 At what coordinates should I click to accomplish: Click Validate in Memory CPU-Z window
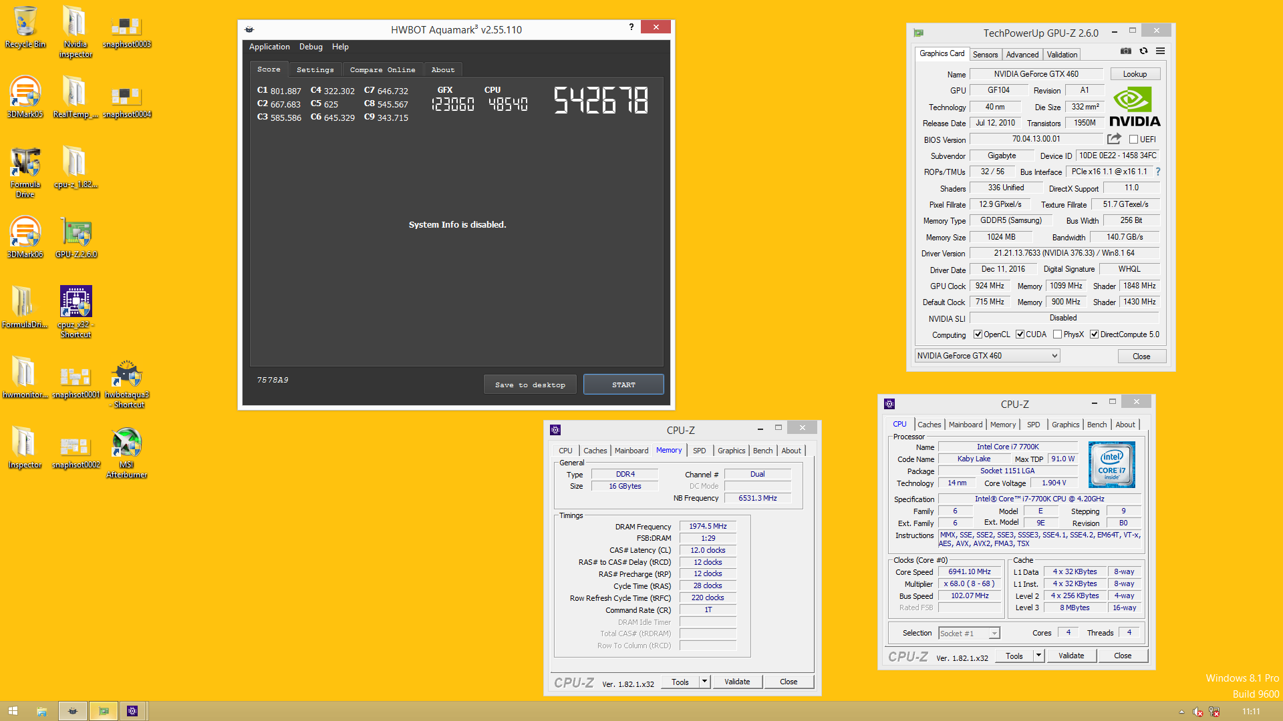(x=737, y=682)
